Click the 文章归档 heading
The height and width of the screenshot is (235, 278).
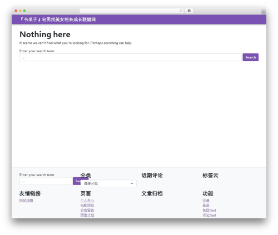point(152,193)
